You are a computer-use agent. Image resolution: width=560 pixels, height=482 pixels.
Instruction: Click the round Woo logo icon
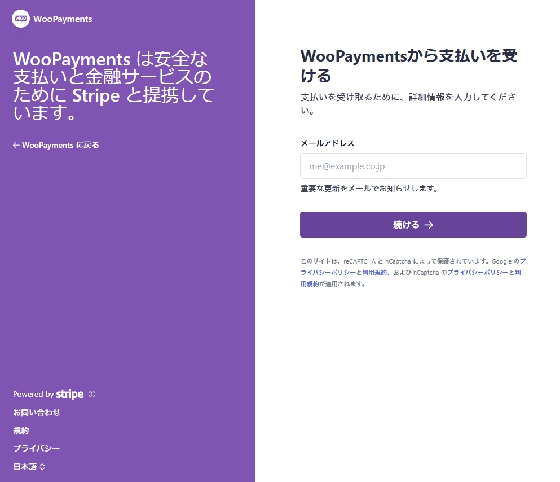tap(21, 19)
